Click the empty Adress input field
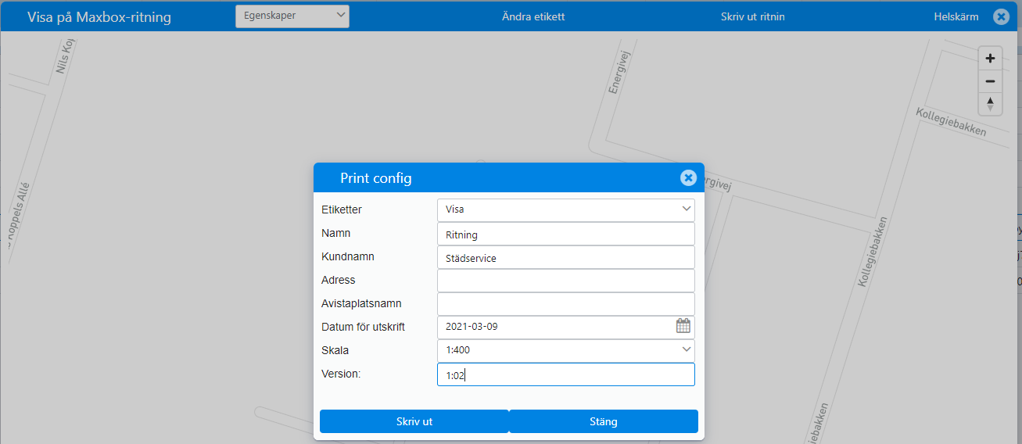Image resolution: width=1022 pixels, height=444 pixels. pos(566,281)
